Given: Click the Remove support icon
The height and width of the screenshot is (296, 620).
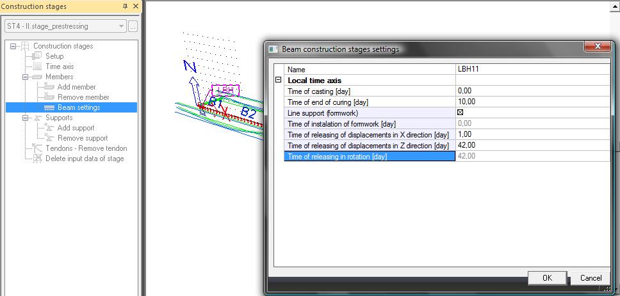Looking at the screenshot, I should click(x=49, y=138).
